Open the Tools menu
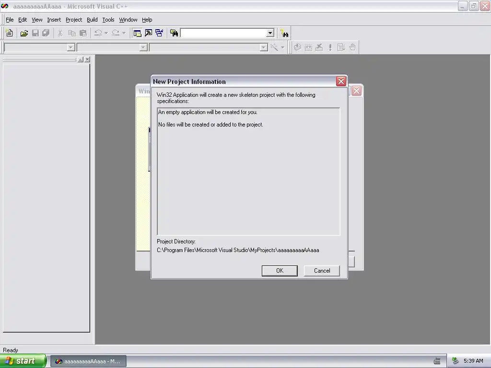Image resolution: width=491 pixels, height=368 pixels. click(x=108, y=20)
